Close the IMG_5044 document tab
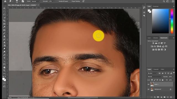This screenshot has width=177, height=99. coord(38,5)
